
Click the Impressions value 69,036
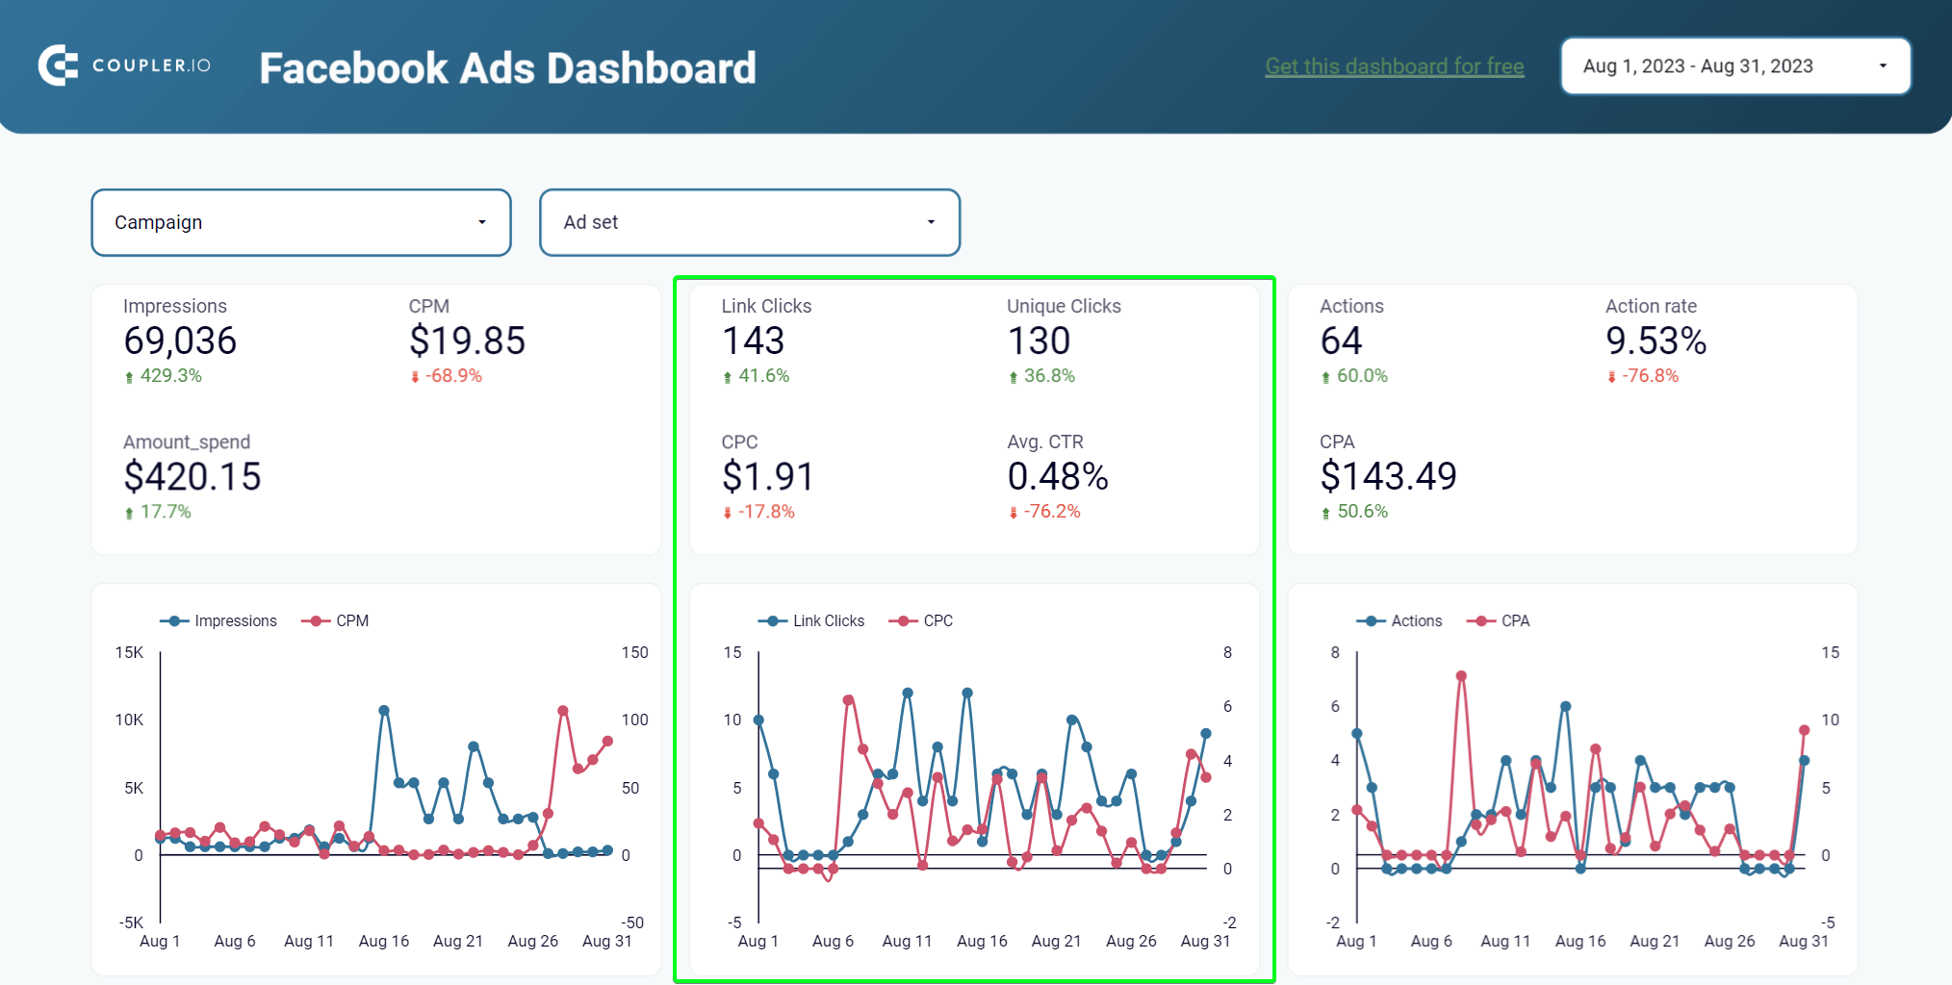pos(180,341)
